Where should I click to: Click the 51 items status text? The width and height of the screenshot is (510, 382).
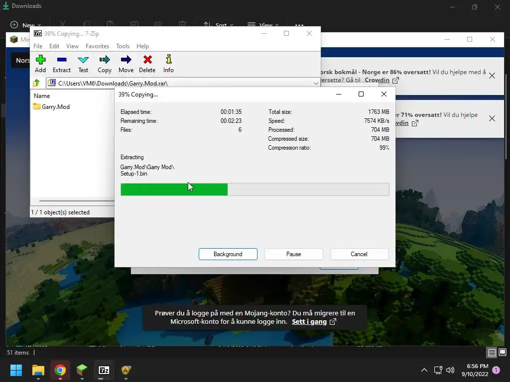18,353
